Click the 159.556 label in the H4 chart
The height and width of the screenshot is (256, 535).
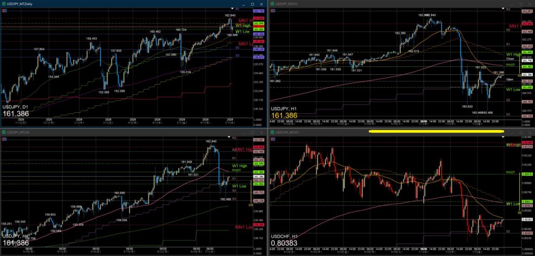[x=121, y=220]
